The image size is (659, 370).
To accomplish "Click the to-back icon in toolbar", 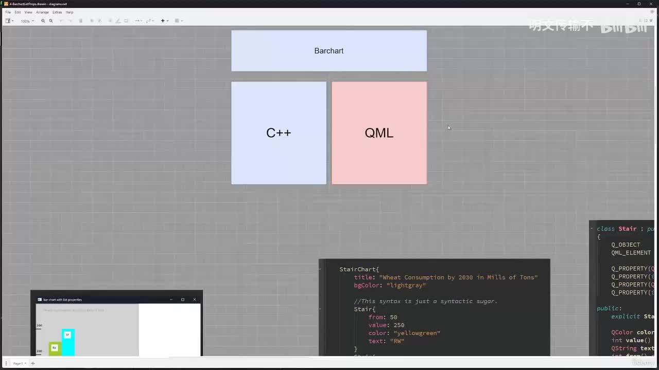I will [x=99, y=21].
